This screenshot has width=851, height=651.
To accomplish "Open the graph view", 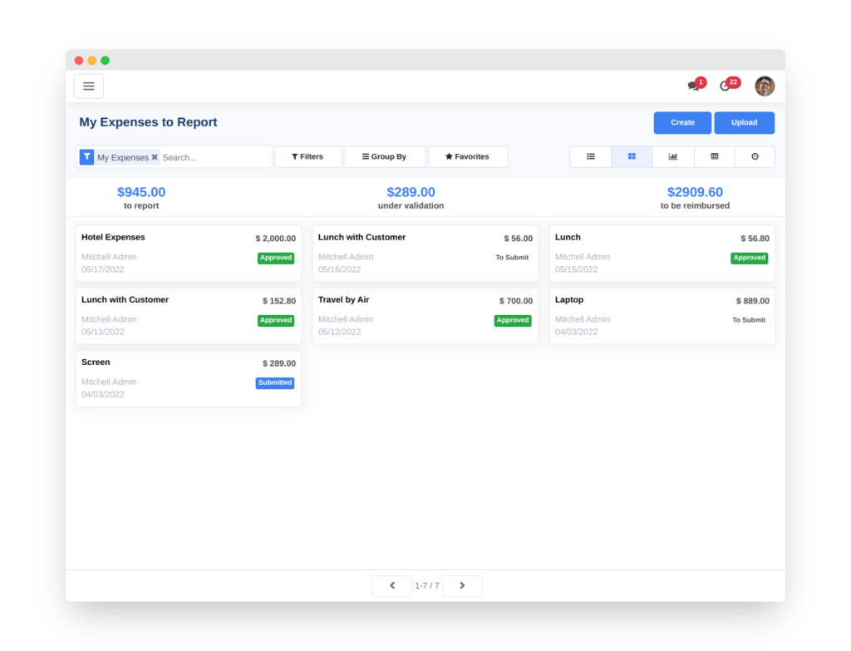I will click(x=672, y=156).
